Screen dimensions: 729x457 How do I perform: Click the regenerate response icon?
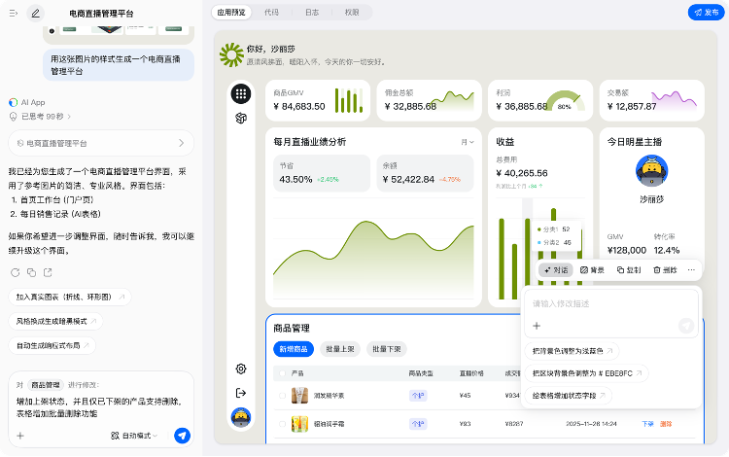[16, 272]
